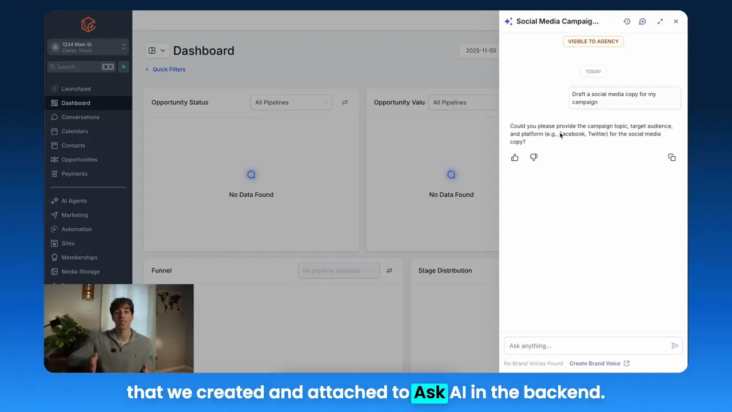Click the Create Brand Voice link
The image size is (732, 412).
[x=595, y=363]
